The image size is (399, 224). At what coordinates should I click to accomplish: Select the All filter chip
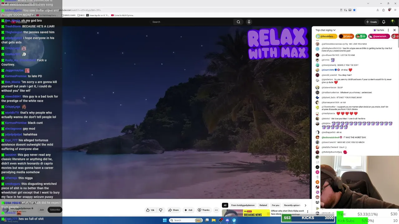[x=225, y=205]
